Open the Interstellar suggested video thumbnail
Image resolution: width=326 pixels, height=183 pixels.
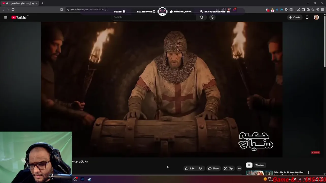click(259, 173)
